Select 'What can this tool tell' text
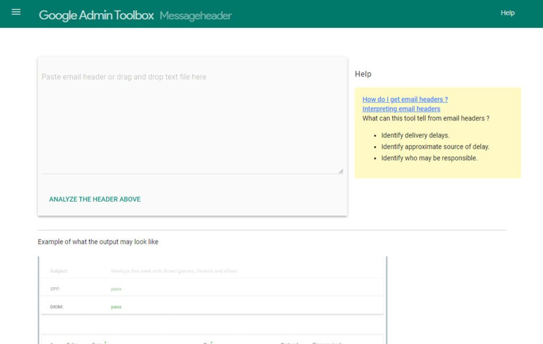Image resolution: width=543 pixels, height=344 pixels. point(426,118)
